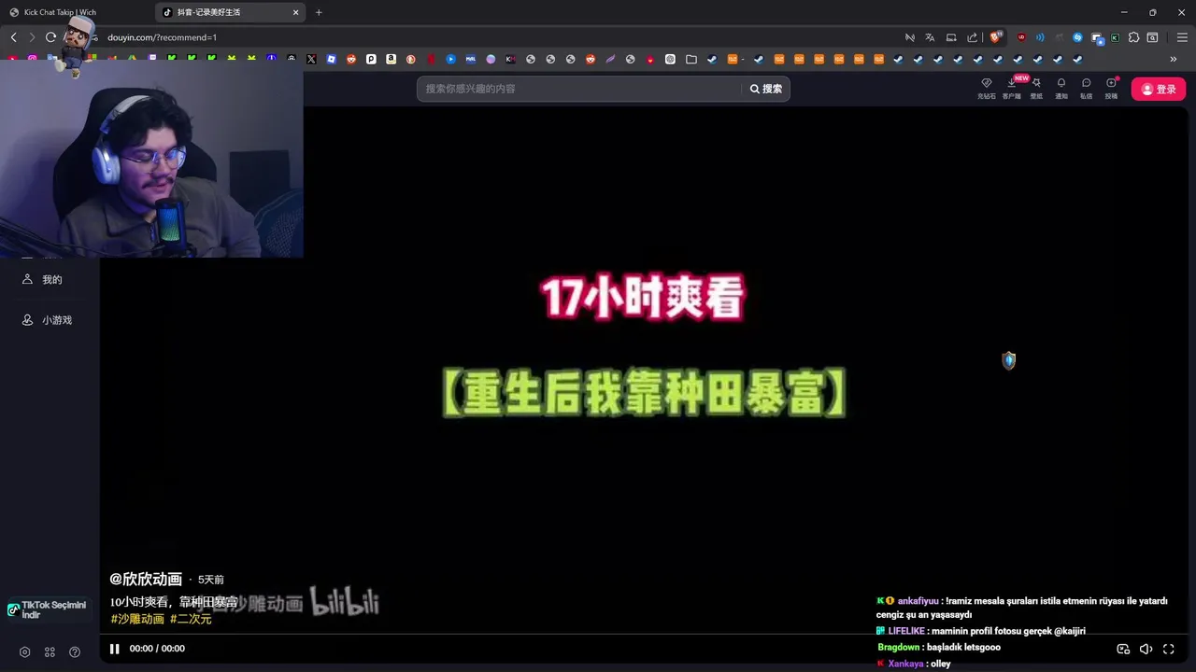This screenshot has width=1196, height=672.
Task: Close the 抖音 browser tab
Action: click(296, 12)
